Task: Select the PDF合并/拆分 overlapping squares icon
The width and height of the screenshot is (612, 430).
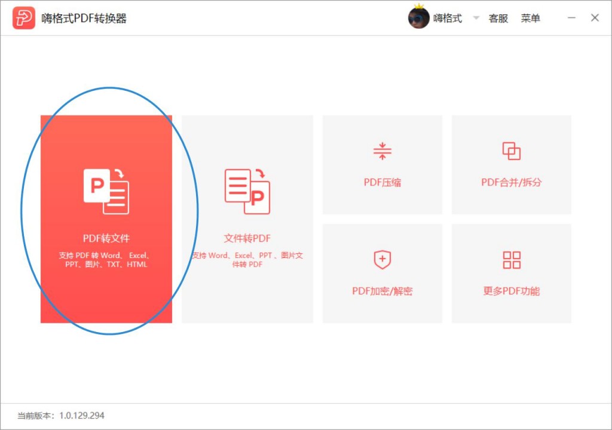Action: pyautogui.click(x=512, y=151)
